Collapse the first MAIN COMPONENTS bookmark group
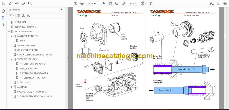 coord(12,36)
